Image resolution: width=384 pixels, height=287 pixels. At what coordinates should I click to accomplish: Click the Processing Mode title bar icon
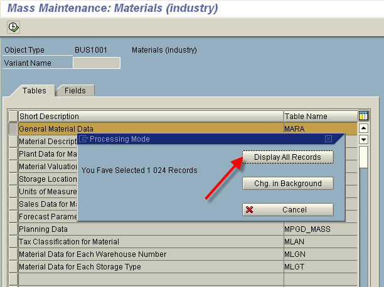pos(83,139)
